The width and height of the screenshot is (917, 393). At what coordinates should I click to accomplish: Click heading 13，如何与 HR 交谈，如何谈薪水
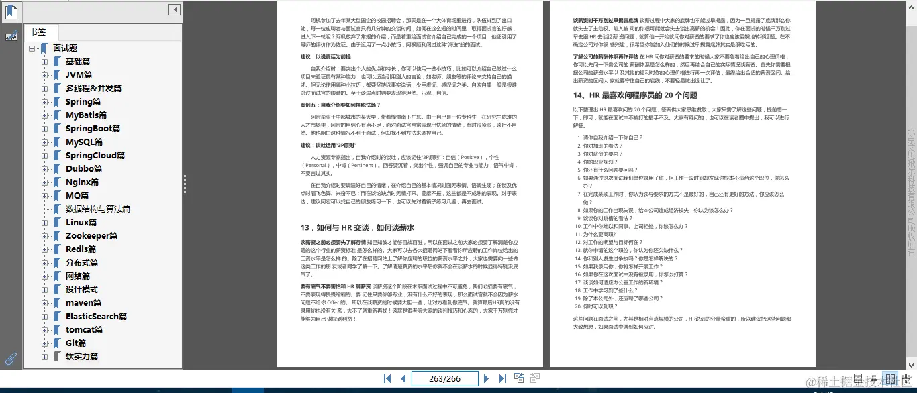pos(357,227)
